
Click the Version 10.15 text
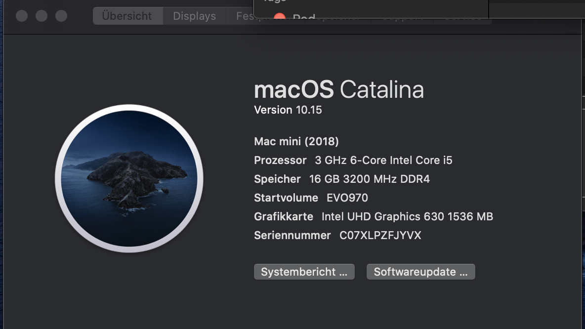tap(288, 110)
